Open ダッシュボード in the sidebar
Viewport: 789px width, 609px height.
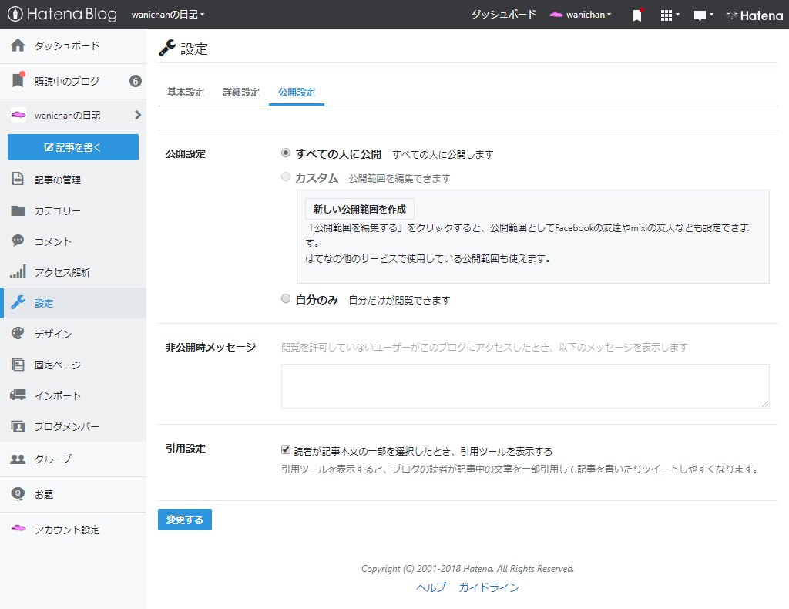tap(73, 45)
